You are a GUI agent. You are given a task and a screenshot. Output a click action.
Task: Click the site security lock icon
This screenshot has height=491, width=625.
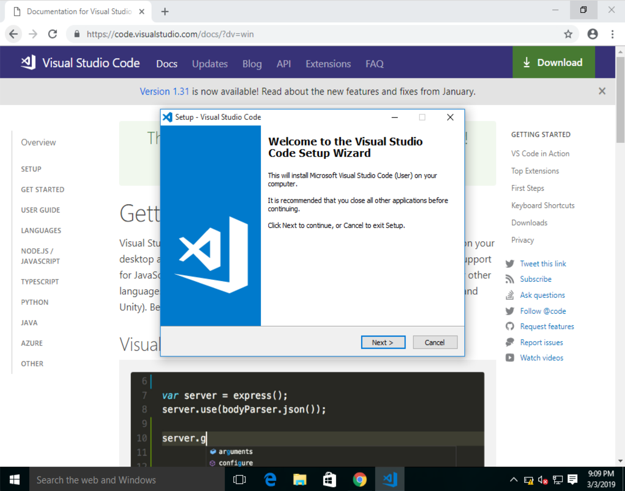coord(77,34)
